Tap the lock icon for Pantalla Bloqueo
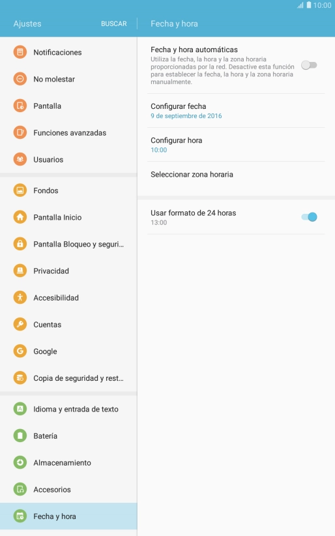Image resolution: width=335 pixels, height=536 pixels. (20, 244)
